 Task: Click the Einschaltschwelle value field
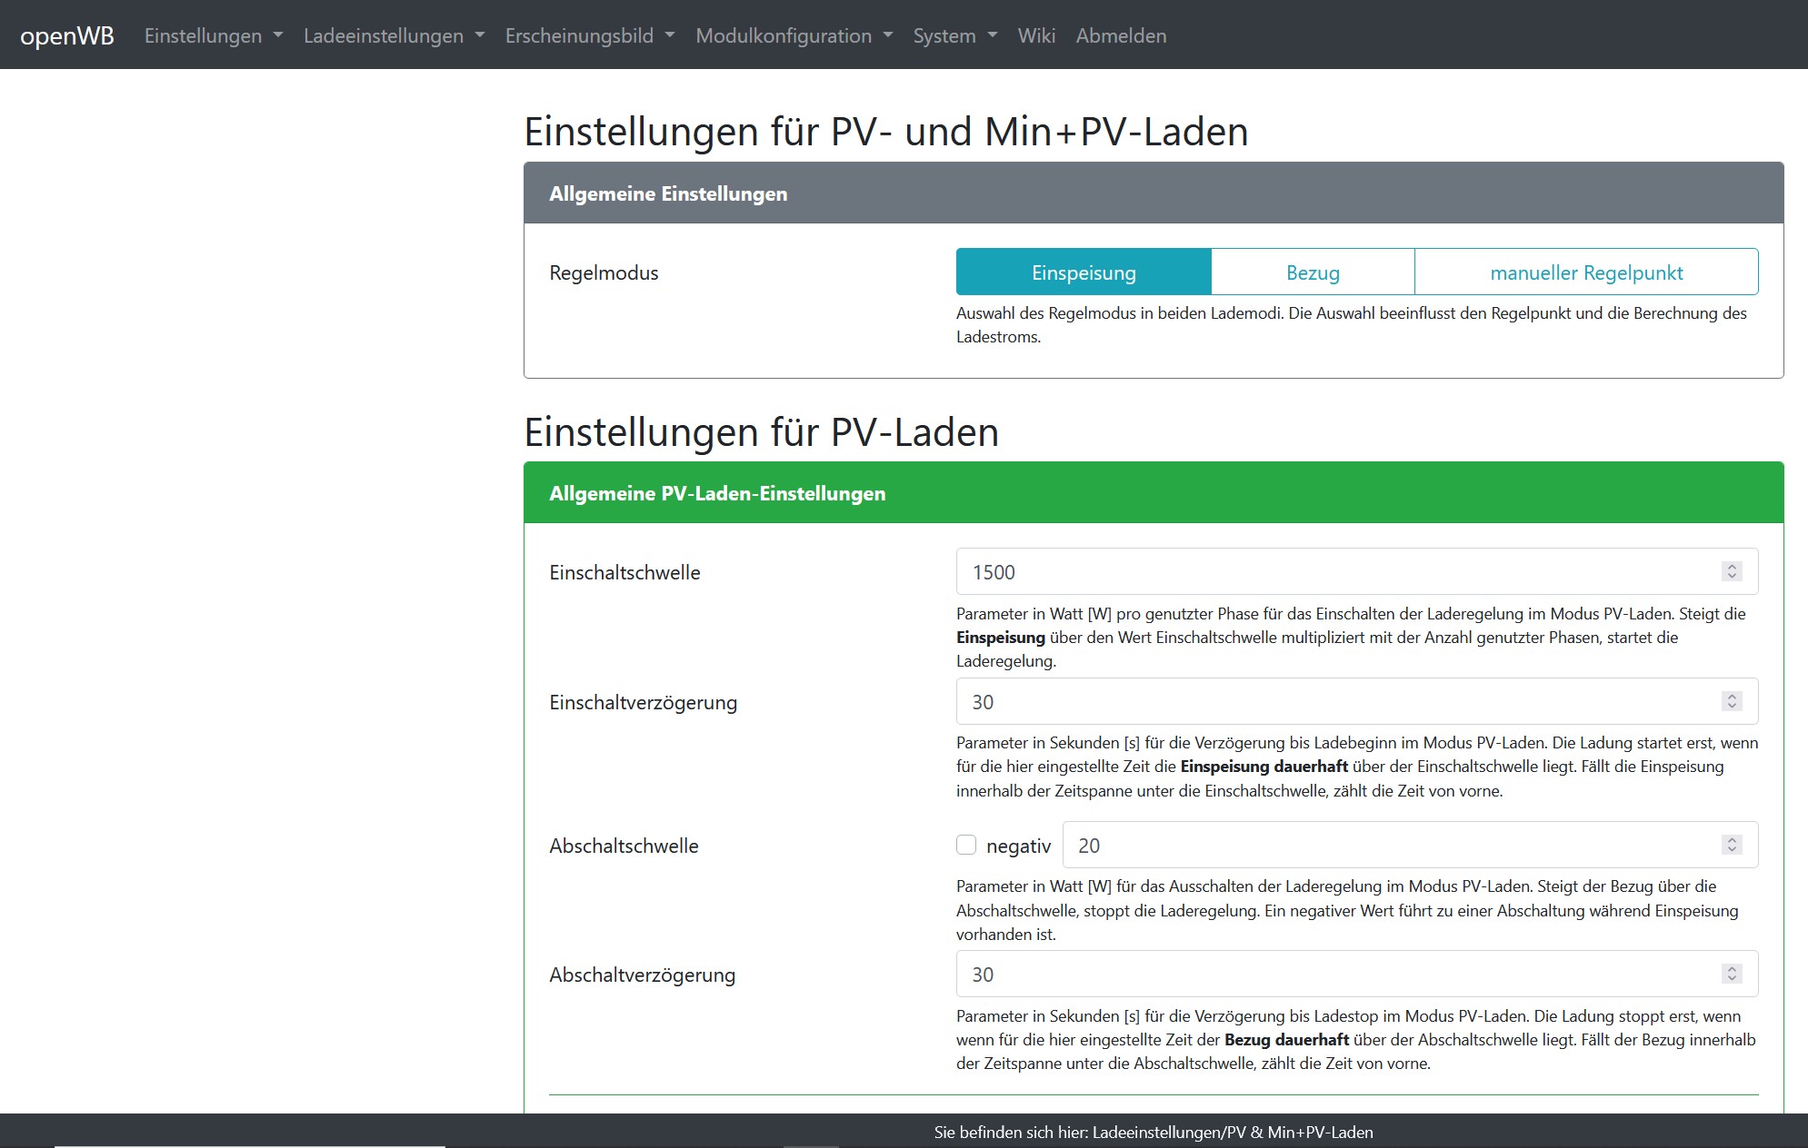tap(1336, 572)
